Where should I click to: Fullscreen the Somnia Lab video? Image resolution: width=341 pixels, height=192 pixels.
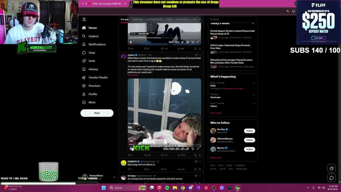pos(198,42)
